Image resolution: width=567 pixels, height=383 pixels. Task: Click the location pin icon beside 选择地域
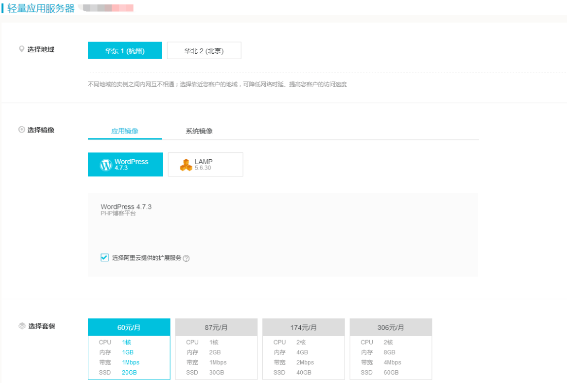click(22, 49)
